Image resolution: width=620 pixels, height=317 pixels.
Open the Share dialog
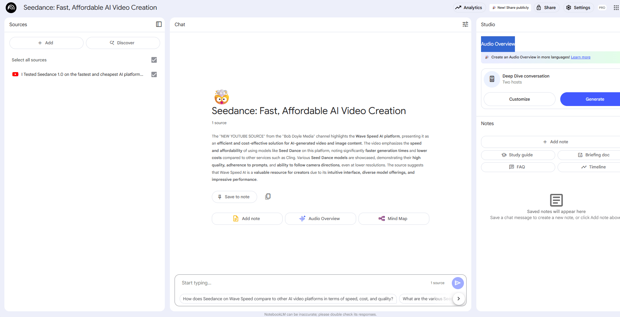(x=546, y=7)
